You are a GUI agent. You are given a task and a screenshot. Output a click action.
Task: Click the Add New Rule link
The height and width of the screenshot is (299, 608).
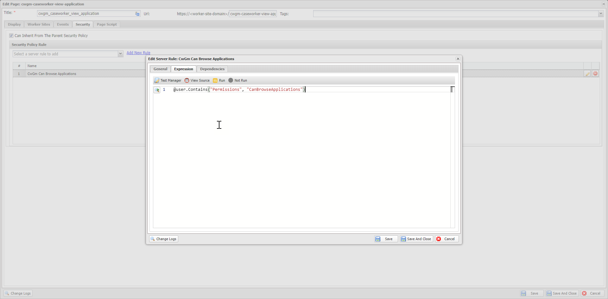(x=138, y=53)
